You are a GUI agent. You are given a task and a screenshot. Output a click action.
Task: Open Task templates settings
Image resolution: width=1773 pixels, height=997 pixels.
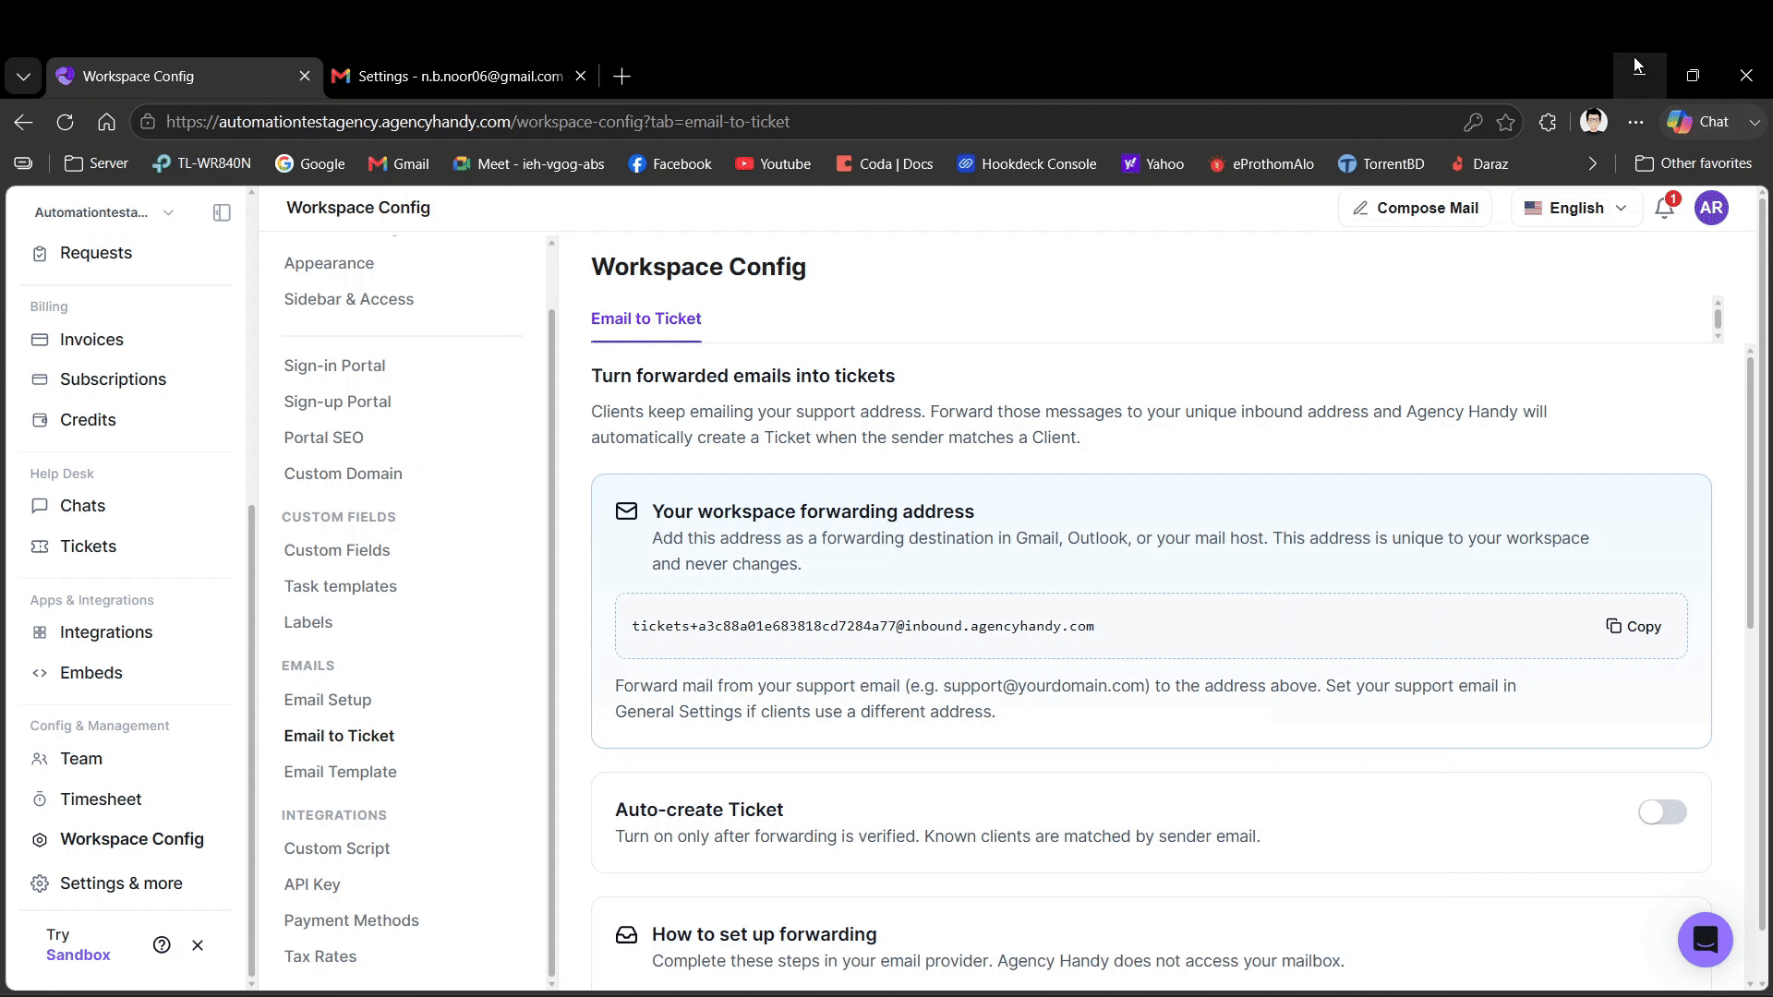(x=340, y=586)
